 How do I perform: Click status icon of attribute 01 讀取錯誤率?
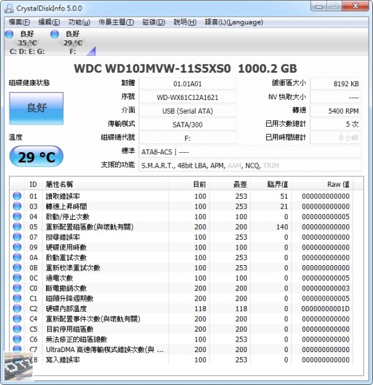tap(17, 196)
